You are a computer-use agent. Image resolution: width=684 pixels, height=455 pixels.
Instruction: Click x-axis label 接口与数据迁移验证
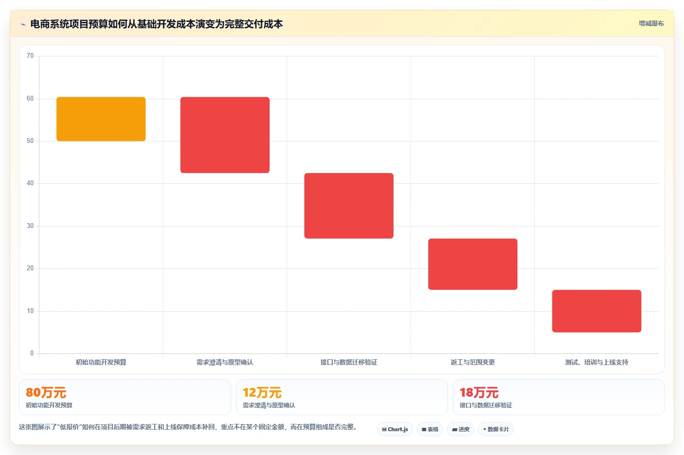pos(349,362)
